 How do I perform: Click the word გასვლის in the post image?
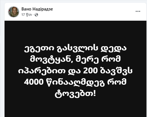pyautogui.click(x=77, y=49)
